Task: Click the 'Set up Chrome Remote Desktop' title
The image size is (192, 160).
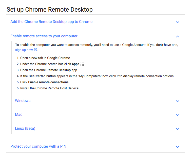Action: pyautogui.click(x=50, y=10)
